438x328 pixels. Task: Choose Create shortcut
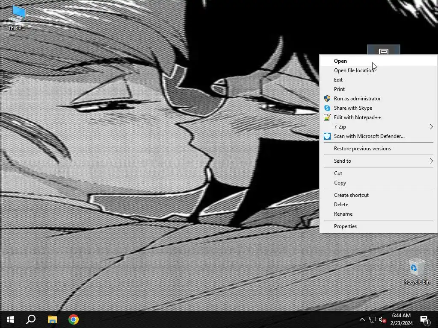coord(379,195)
